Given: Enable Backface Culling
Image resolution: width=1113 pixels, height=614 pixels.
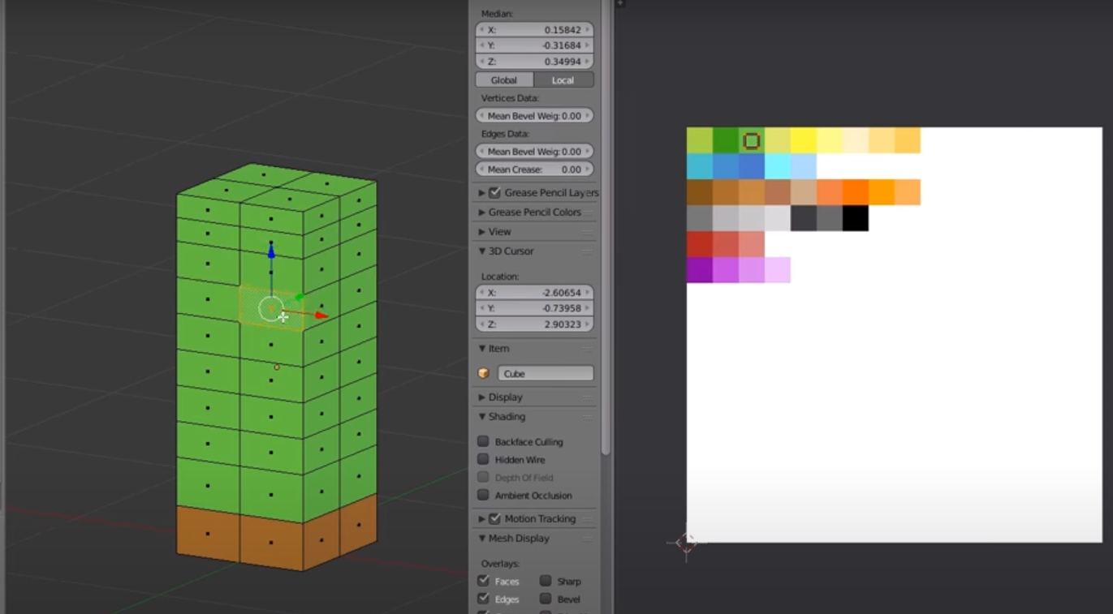Looking at the screenshot, I should point(483,441).
